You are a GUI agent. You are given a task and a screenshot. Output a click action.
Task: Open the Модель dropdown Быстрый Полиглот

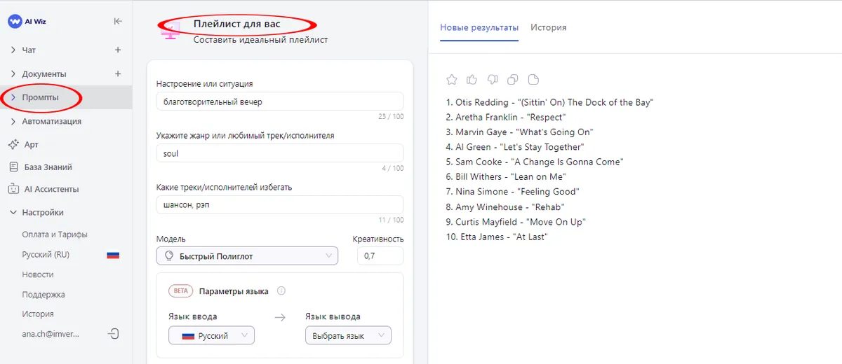coord(247,256)
